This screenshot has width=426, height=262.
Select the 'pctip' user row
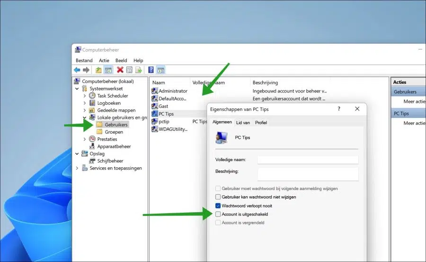click(164, 121)
